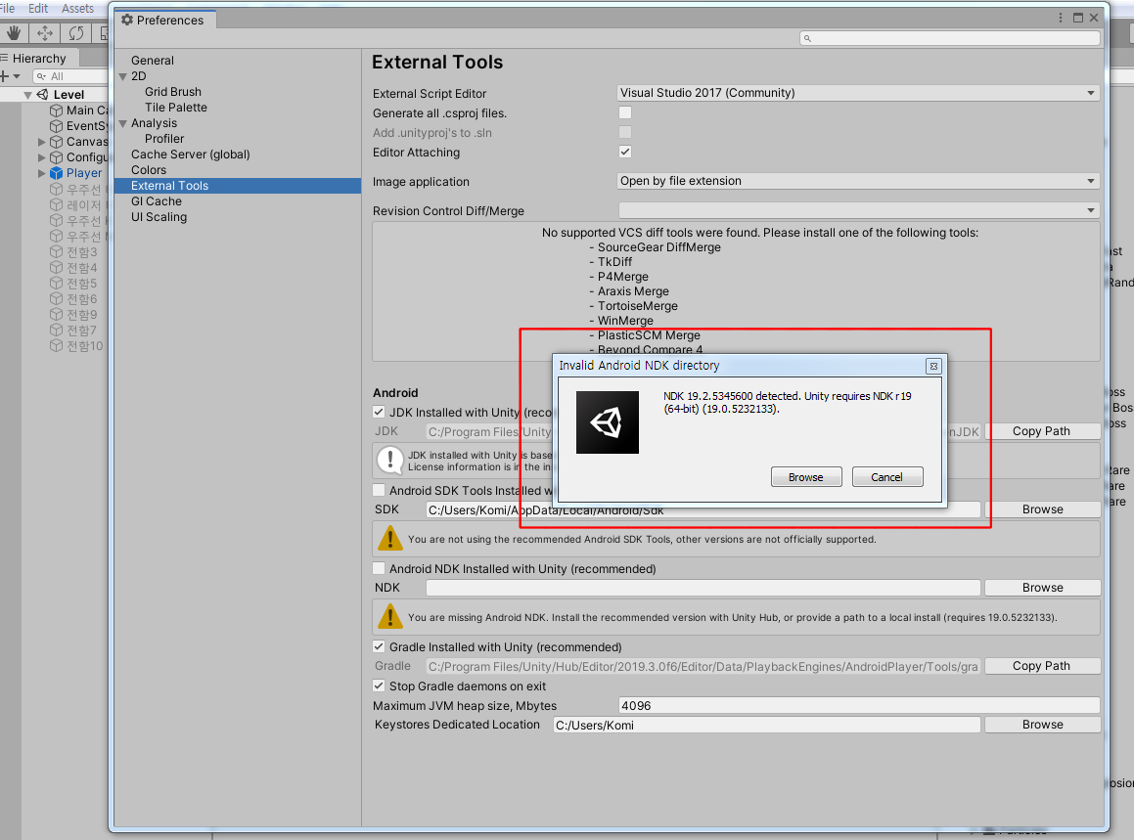Collapse the Level scene in Hierarchy
The image size is (1134, 840).
pyautogui.click(x=27, y=95)
